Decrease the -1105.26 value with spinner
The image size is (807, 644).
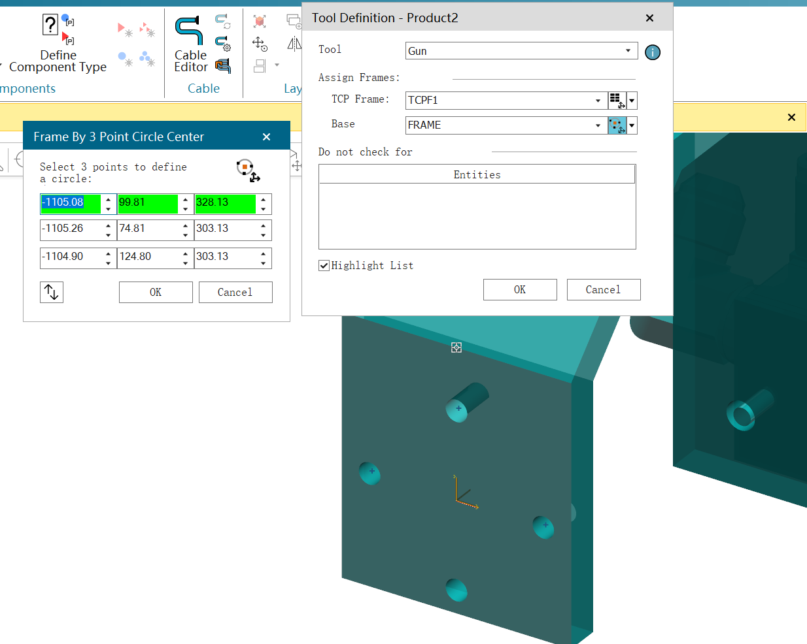click(x=109, y=235)
